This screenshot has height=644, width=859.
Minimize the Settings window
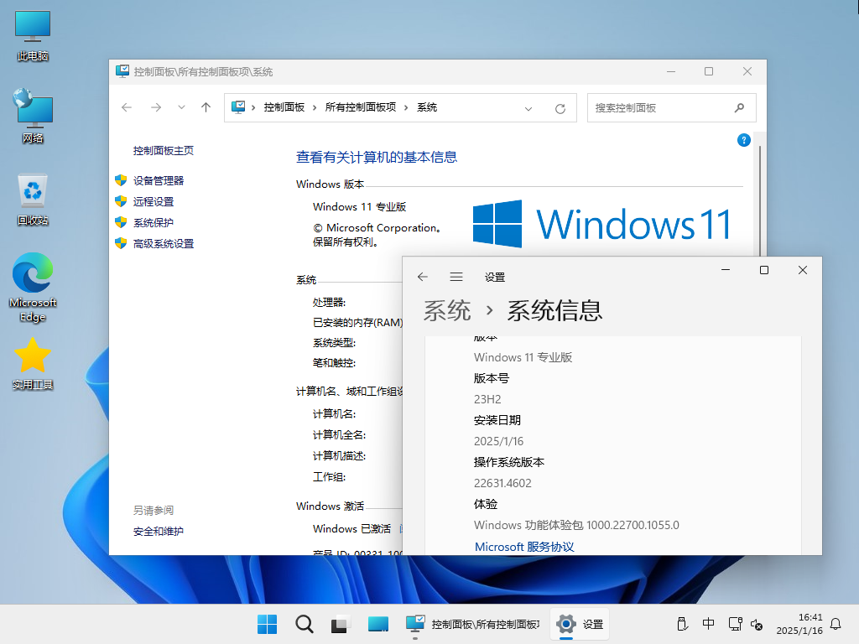tap(726, 270)
